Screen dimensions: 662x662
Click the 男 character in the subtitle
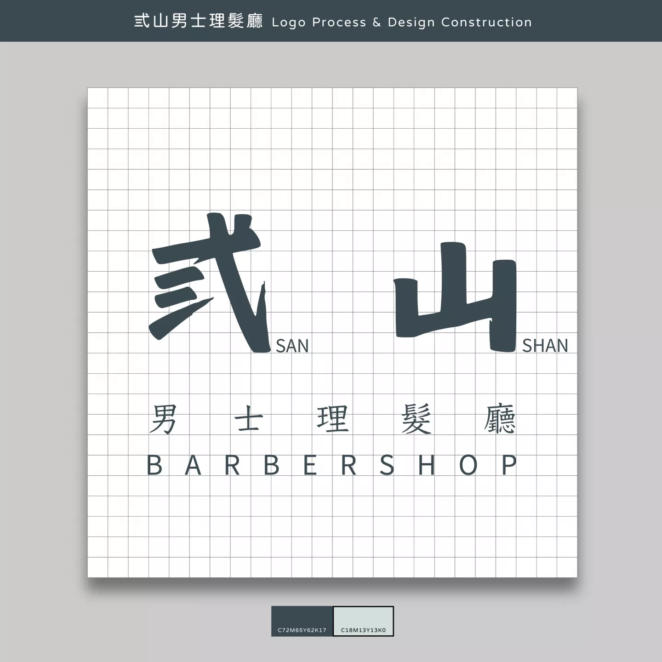click(163, 419)
